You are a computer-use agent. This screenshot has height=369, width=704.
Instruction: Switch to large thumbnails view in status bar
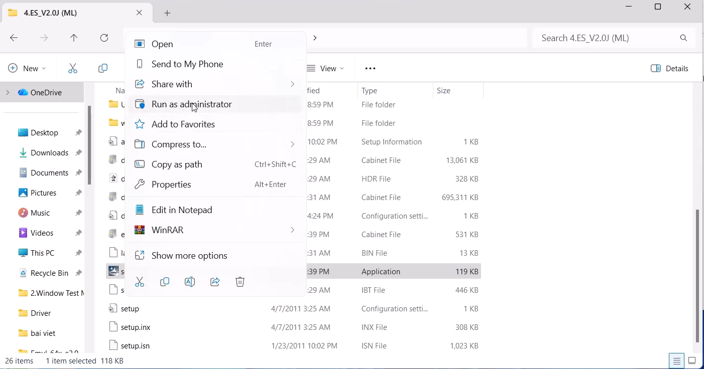tap(692, 360)
